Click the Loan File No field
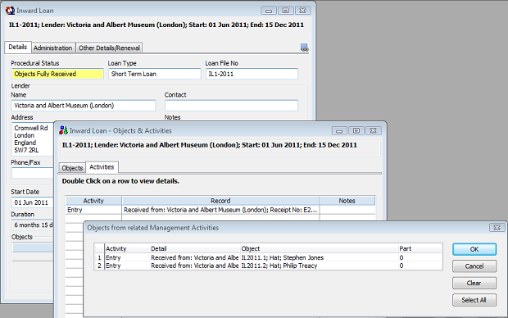Image resolution: width=508 pixels, height=318 pixels. pyautogui.click(x=252, y=74)
